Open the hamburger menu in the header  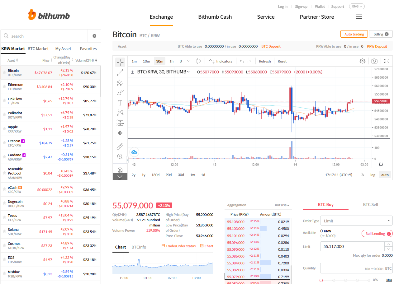pyautogui.click(x=359, y=17)
